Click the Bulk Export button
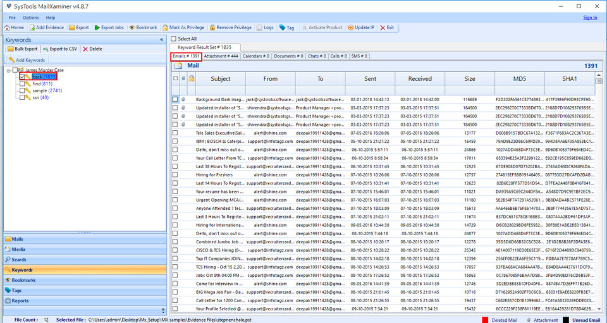 click(23, 49)
